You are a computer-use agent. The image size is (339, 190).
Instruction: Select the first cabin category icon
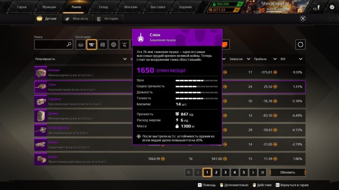coord(80,45)
